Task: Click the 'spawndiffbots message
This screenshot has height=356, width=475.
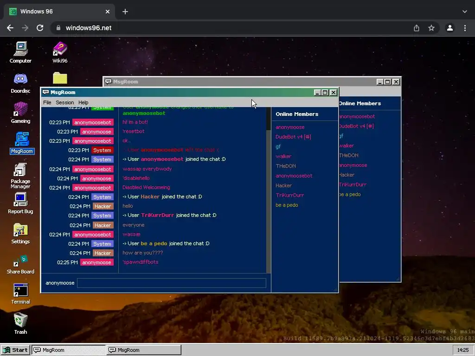Action: click(x=140, y=262)
